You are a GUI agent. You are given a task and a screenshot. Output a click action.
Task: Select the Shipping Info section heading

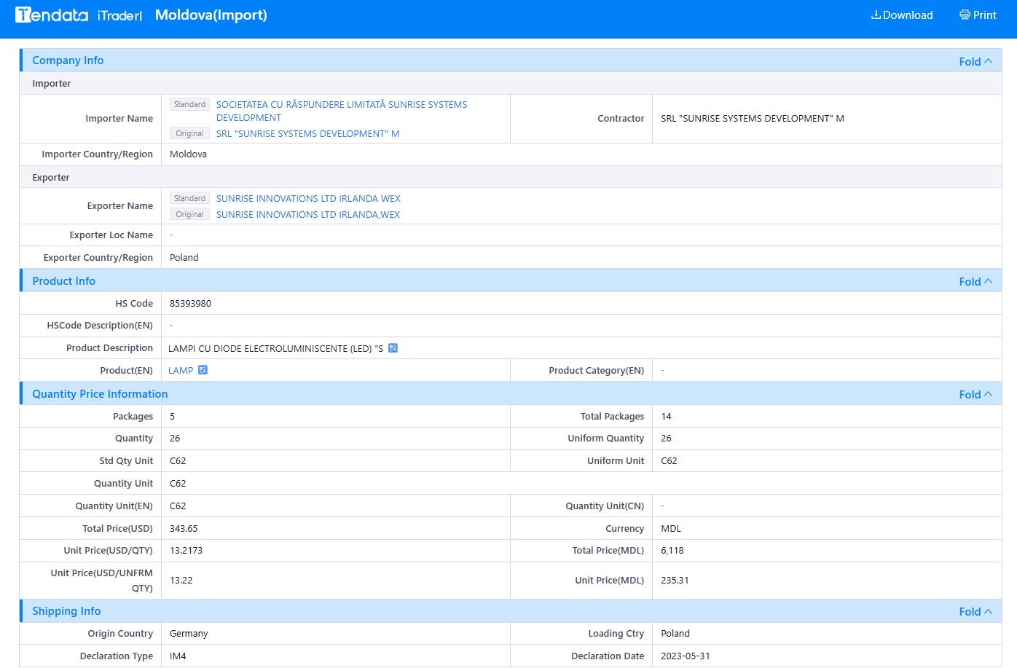pos(66,611)
